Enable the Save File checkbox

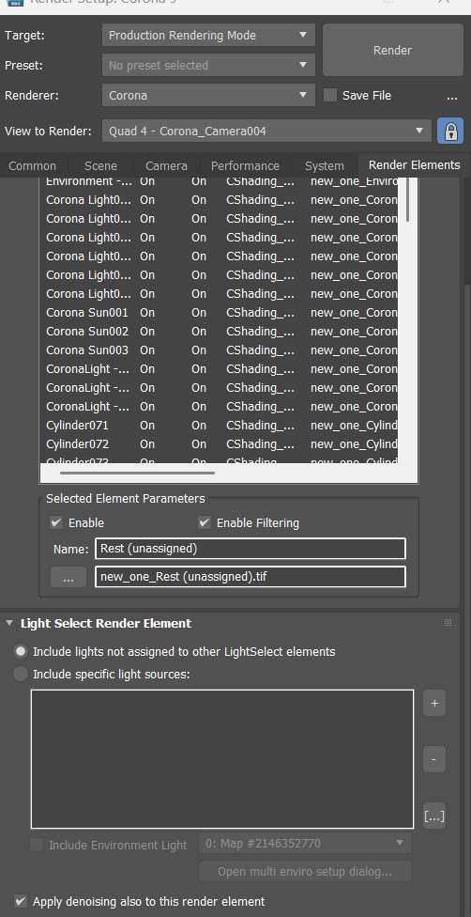click(x=330, y=95)
